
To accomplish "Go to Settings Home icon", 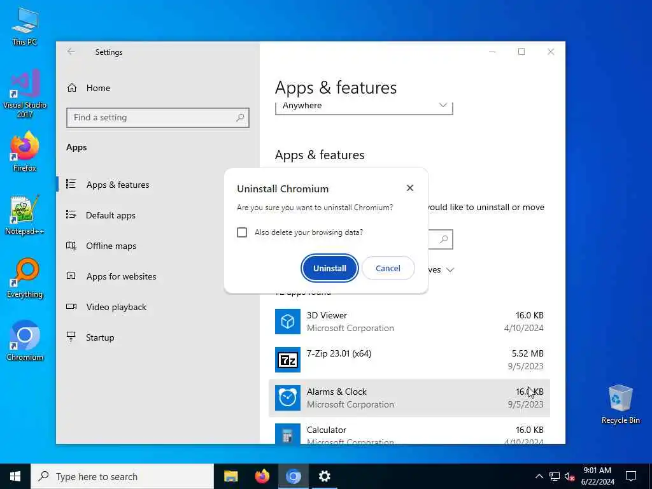I will [x=72, y=88].
